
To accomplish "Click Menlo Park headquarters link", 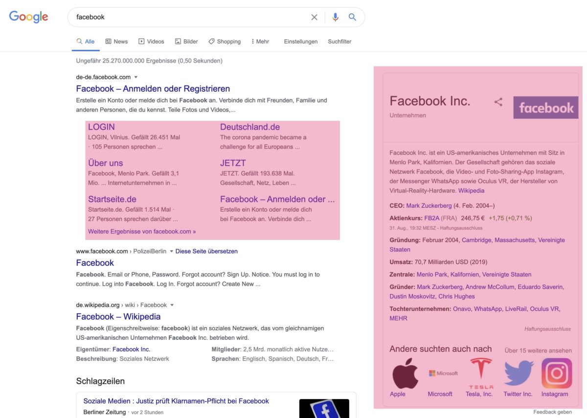I will (x=432, y=274).
